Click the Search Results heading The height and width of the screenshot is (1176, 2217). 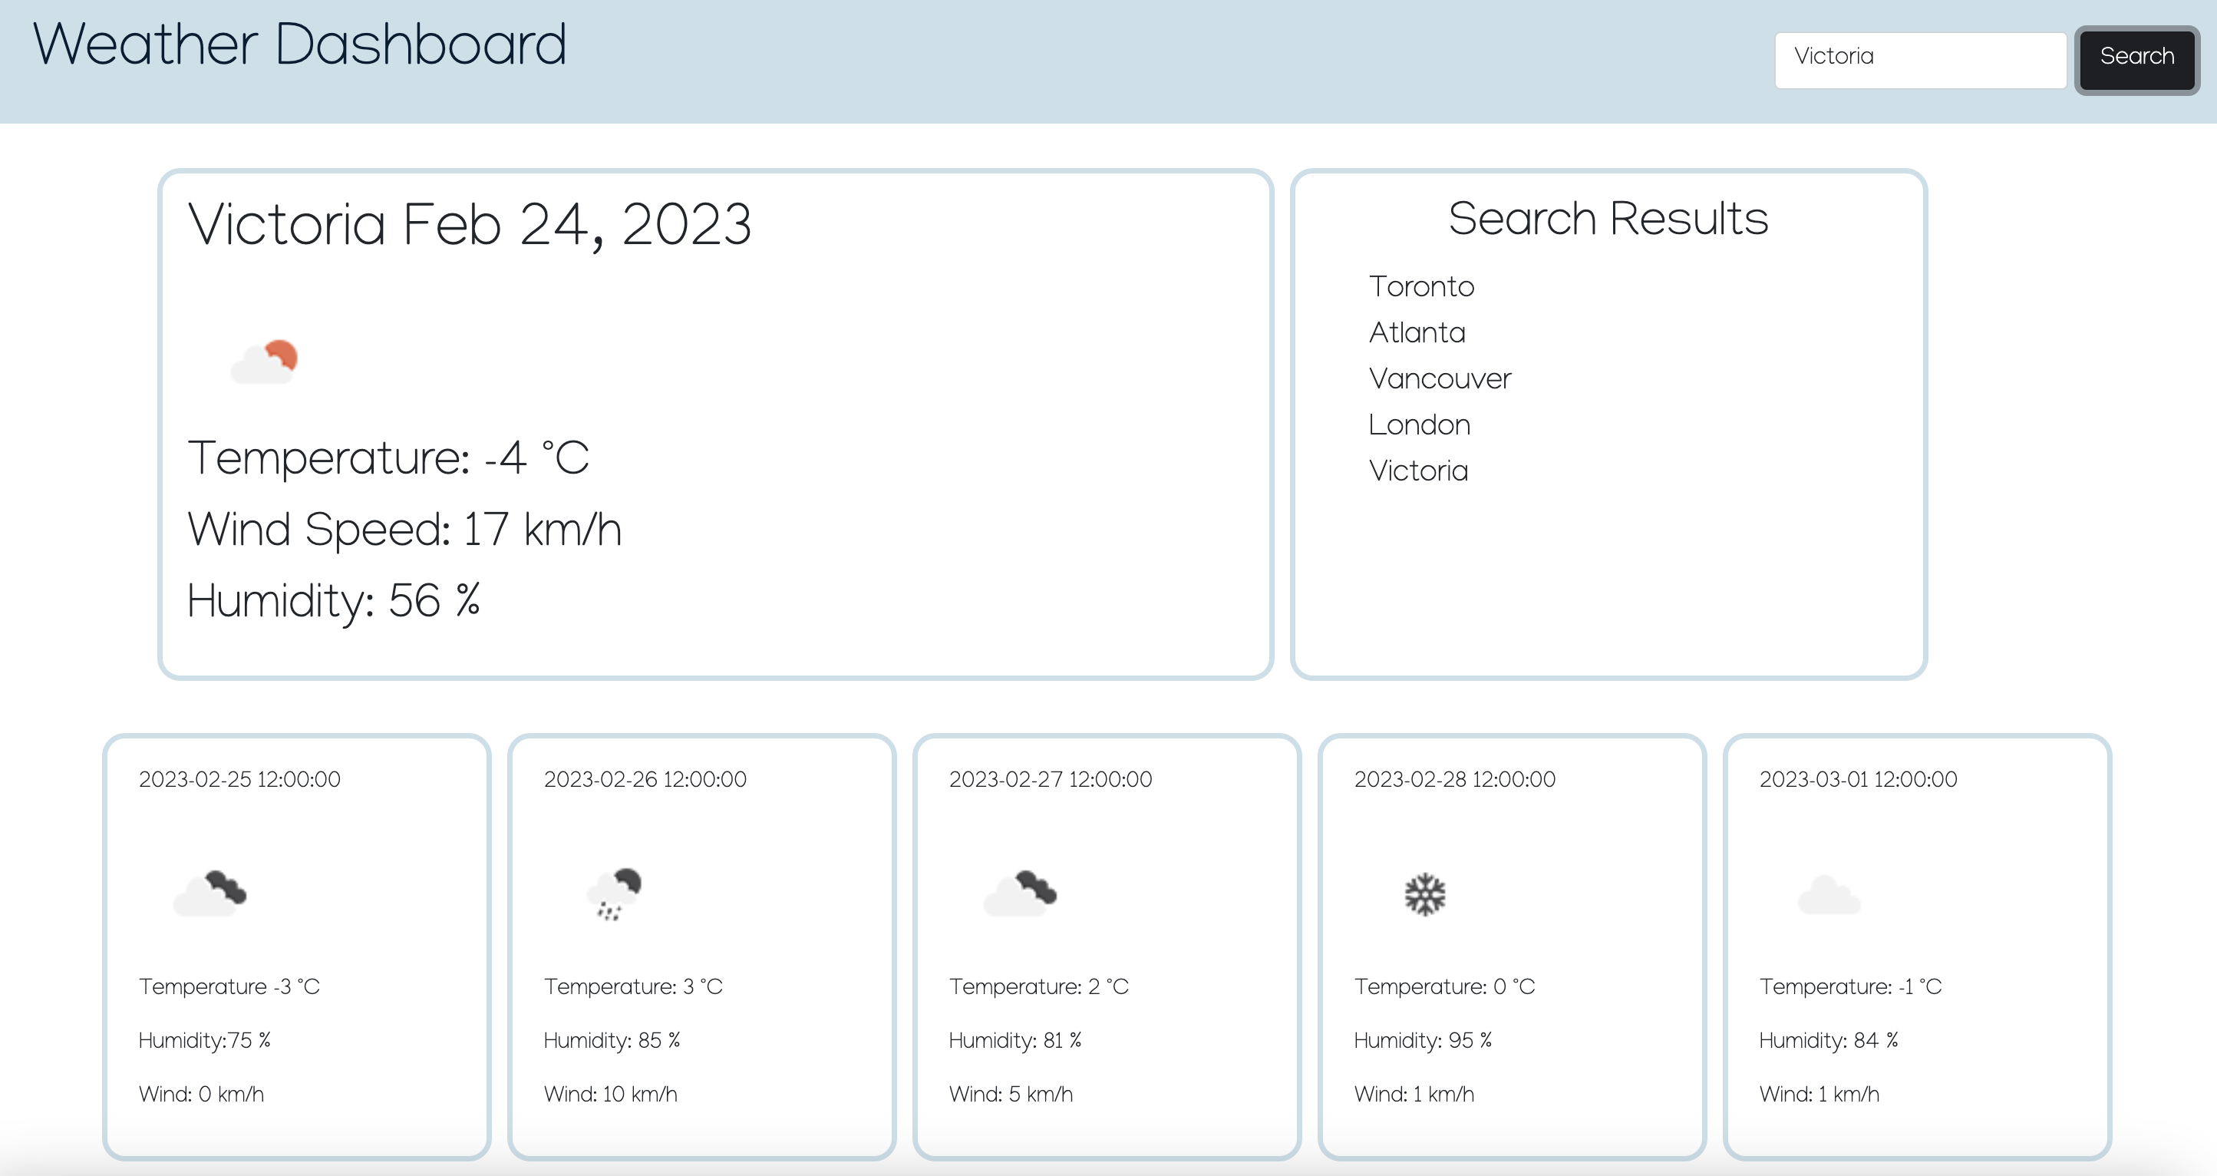pyautogui.click(x=1608, y=218)
